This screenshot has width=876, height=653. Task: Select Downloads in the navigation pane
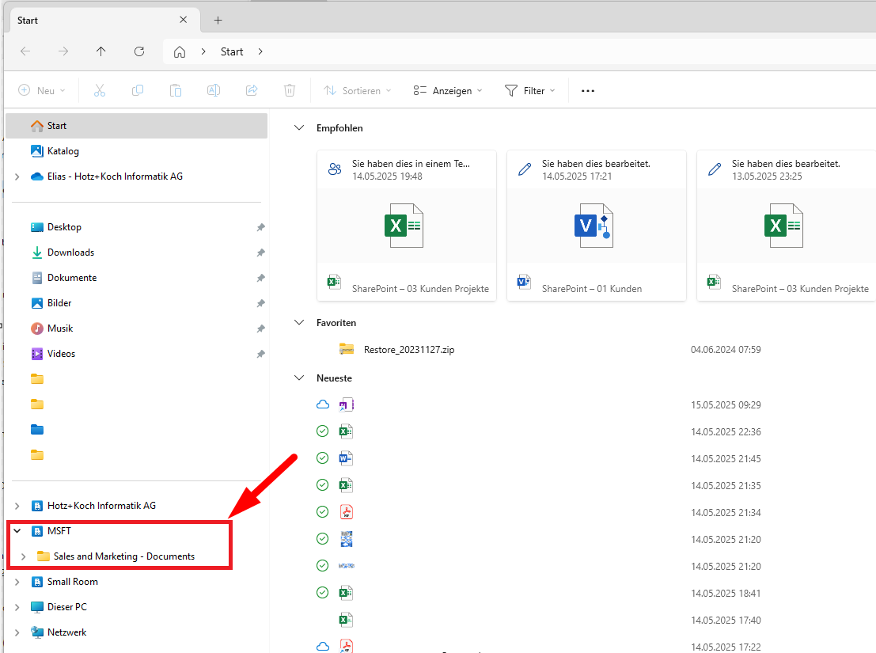coord(70,252)
